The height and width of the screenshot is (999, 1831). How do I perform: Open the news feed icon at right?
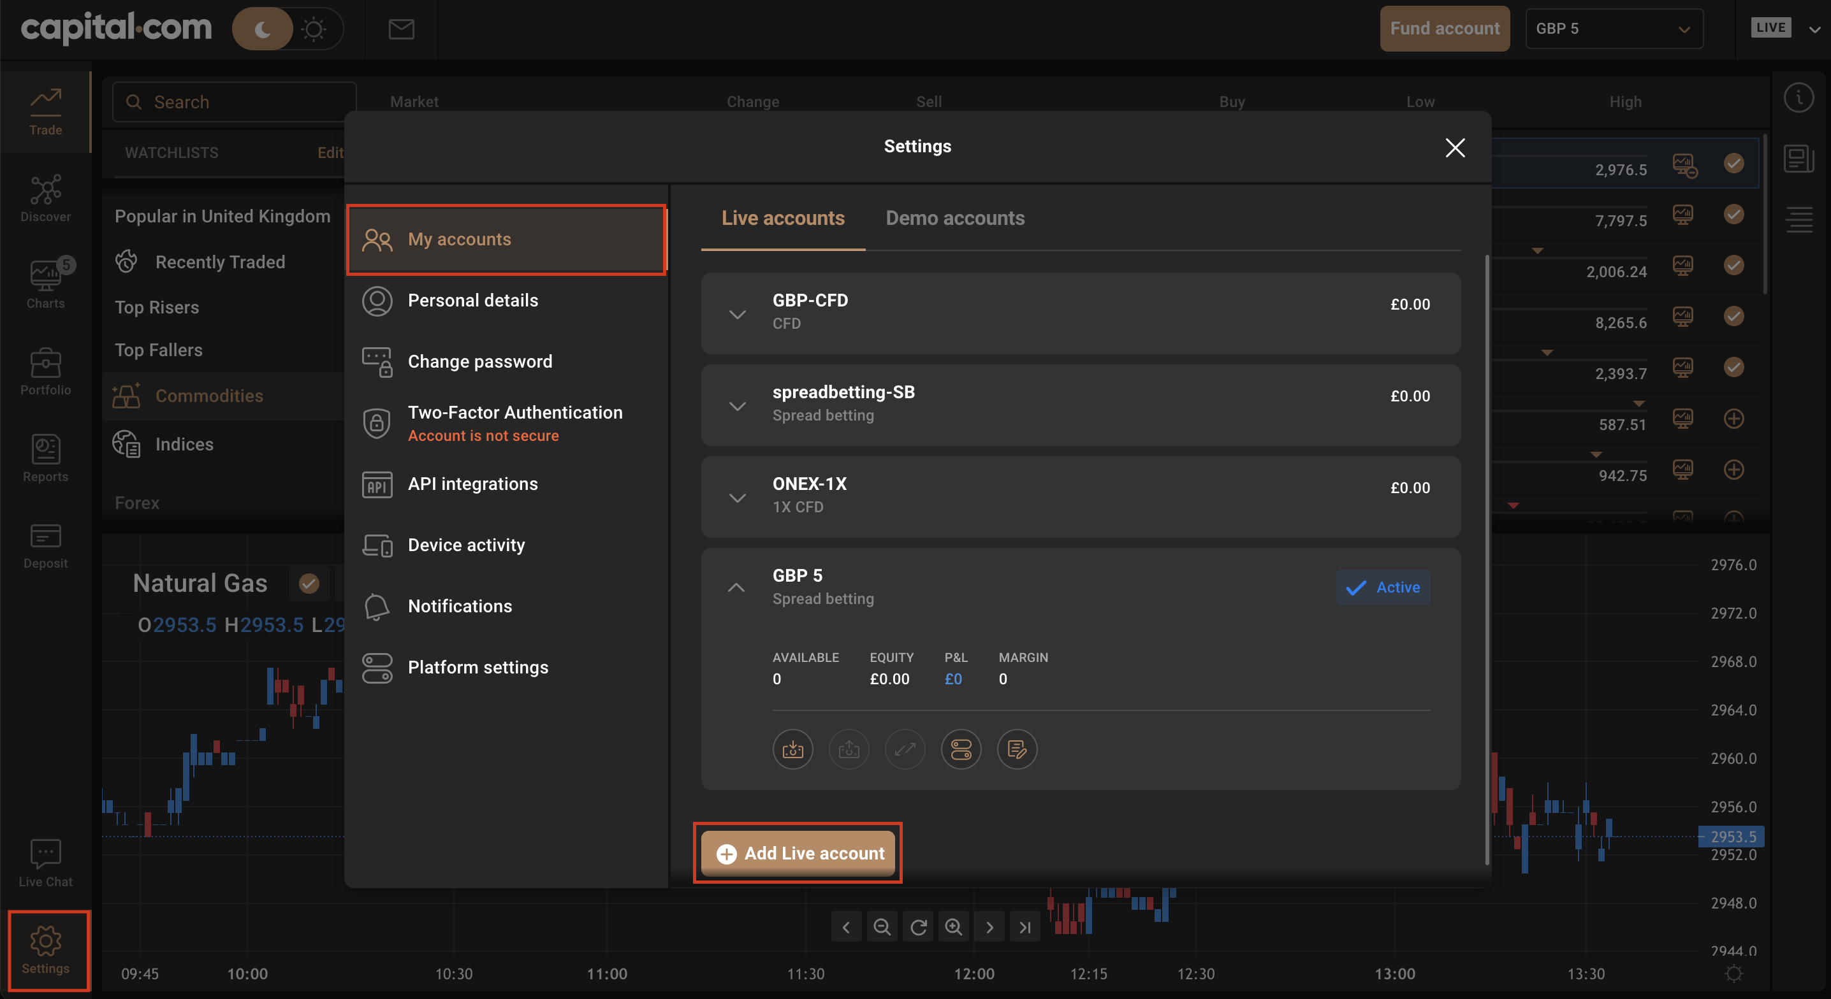(x=1798, y=159)
